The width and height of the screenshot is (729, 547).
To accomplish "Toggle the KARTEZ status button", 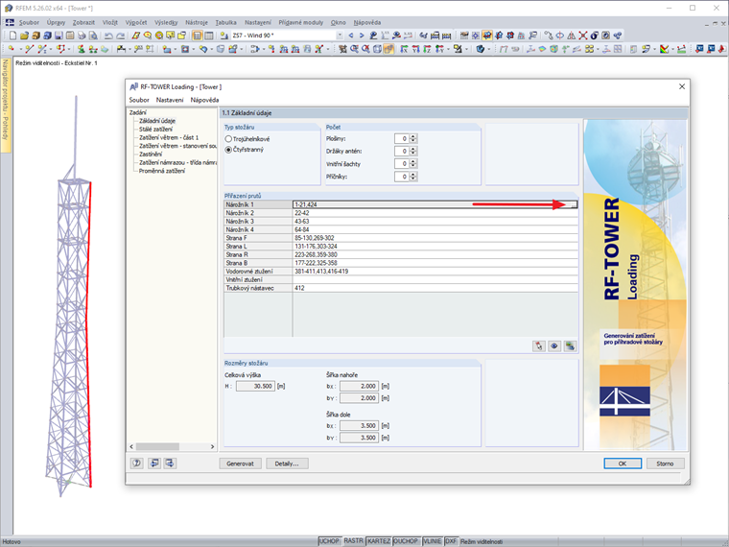I will tap(379, 541).
